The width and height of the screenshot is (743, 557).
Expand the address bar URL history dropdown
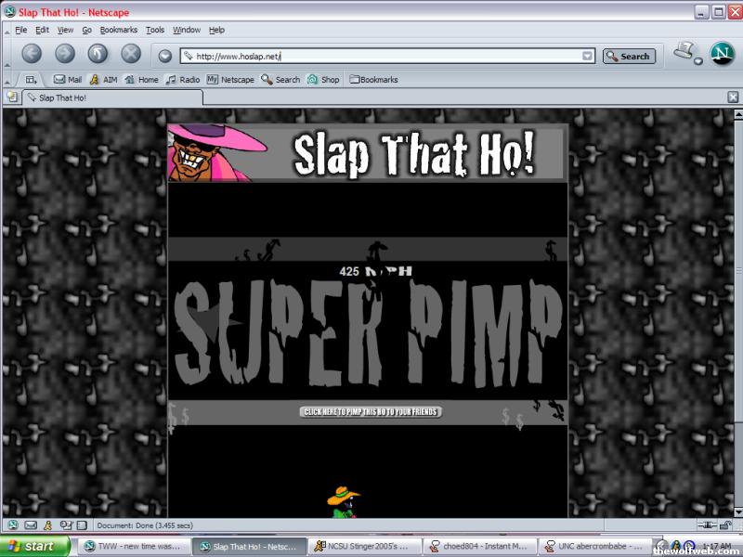click(587, 56)
